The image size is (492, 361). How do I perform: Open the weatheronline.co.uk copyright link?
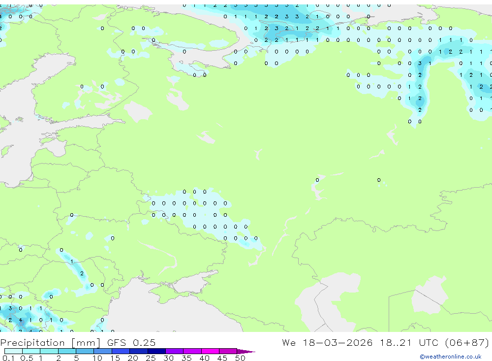(x=451, y=357)
